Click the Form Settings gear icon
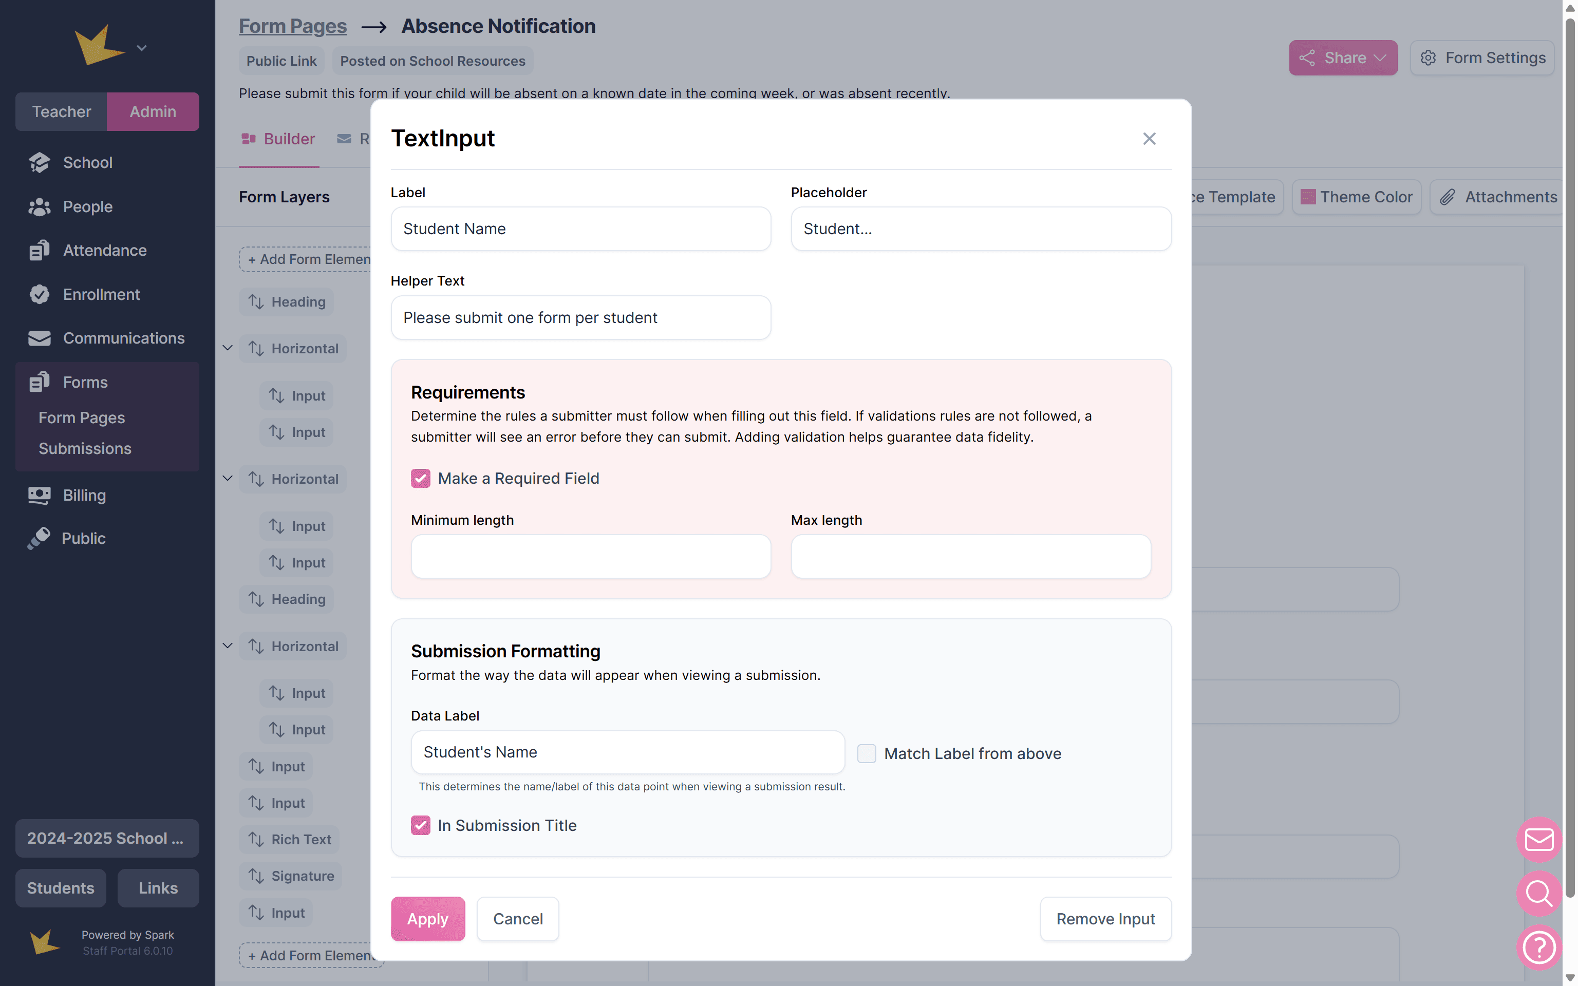 point(1428,58)
